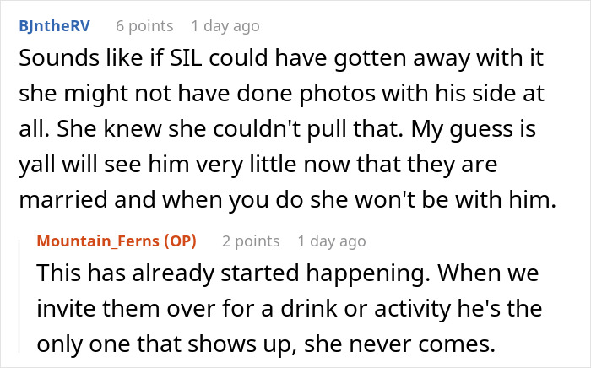Click the "2 points" score on reply
The width and height of the screenshot is (591, 368).
(x=251, y=241)
